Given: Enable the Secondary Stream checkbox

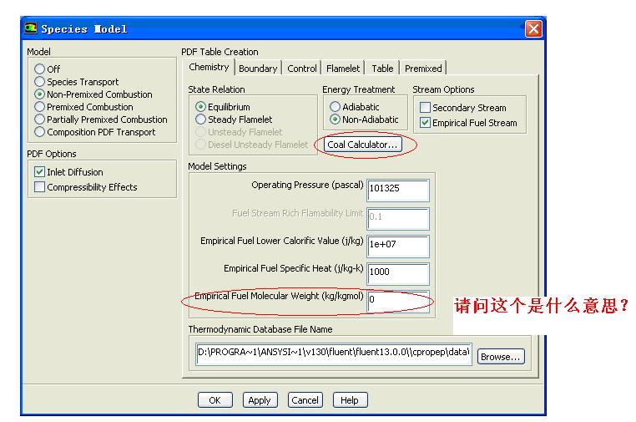Looking at the screenshot, I should pyautogui.click(x=425, y=108).
